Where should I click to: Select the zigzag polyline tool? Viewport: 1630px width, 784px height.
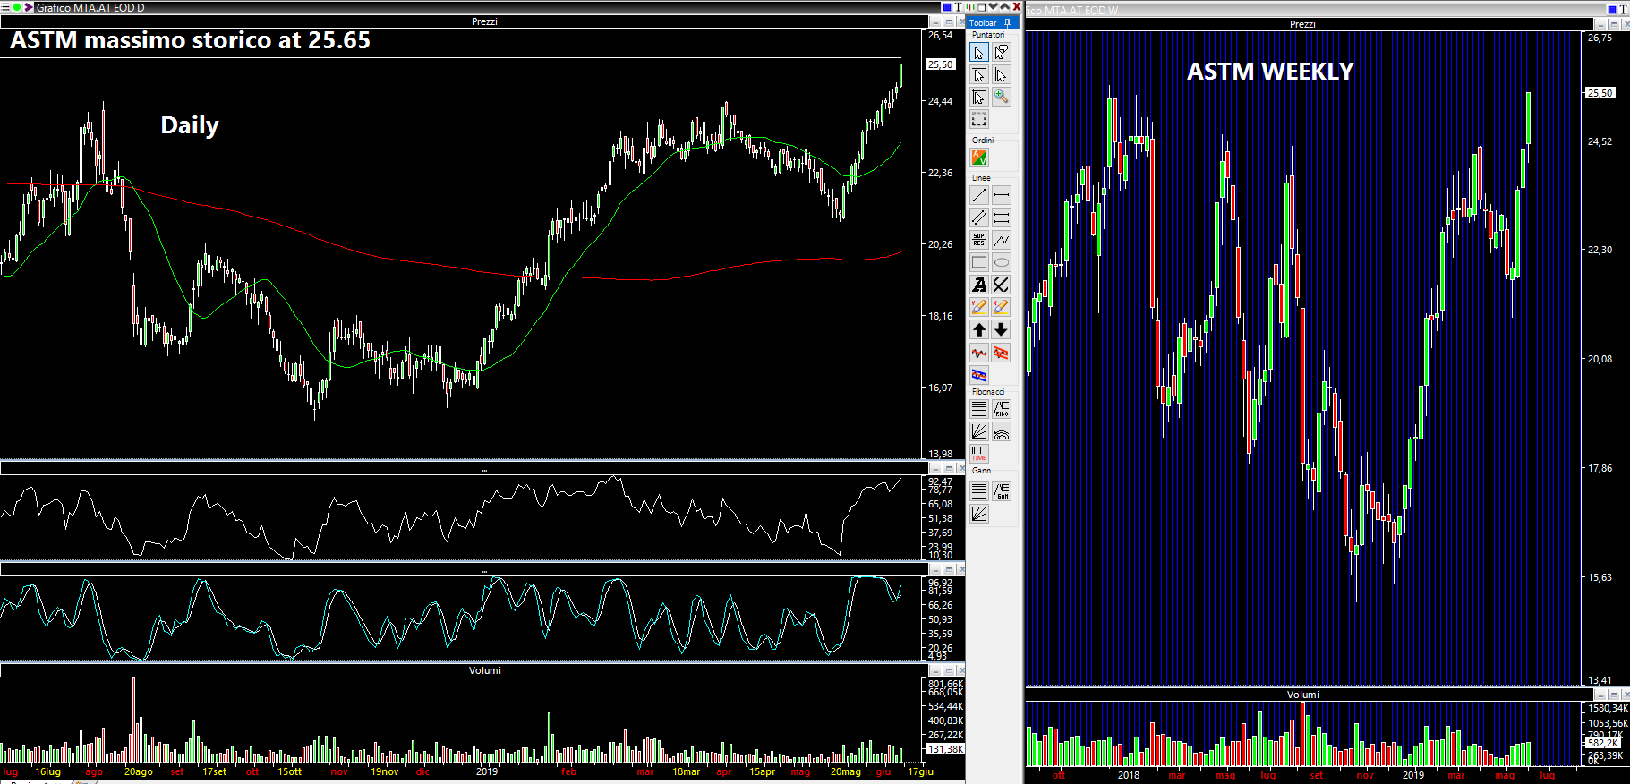[x=1001, y=240]
